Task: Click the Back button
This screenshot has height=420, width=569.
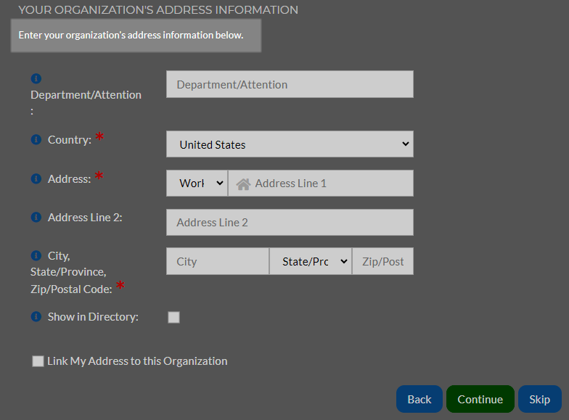Action: click(x=419, y=399)
